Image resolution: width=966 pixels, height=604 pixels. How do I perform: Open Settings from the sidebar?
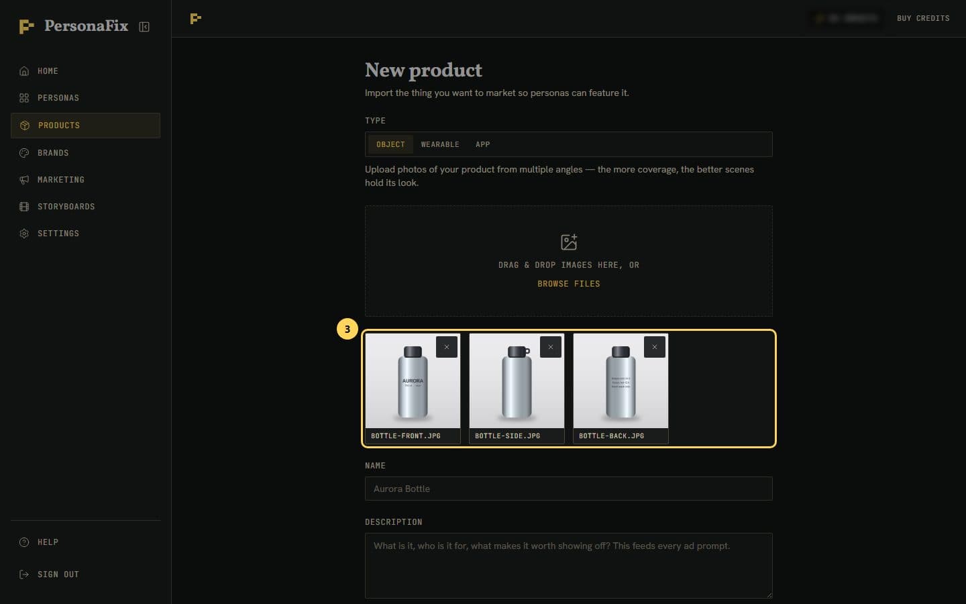pyautogui.click(x=85, y=234)
